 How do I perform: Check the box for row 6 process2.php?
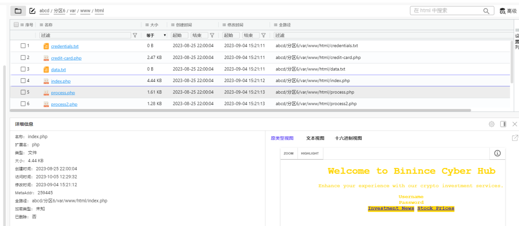pos(23,104)
